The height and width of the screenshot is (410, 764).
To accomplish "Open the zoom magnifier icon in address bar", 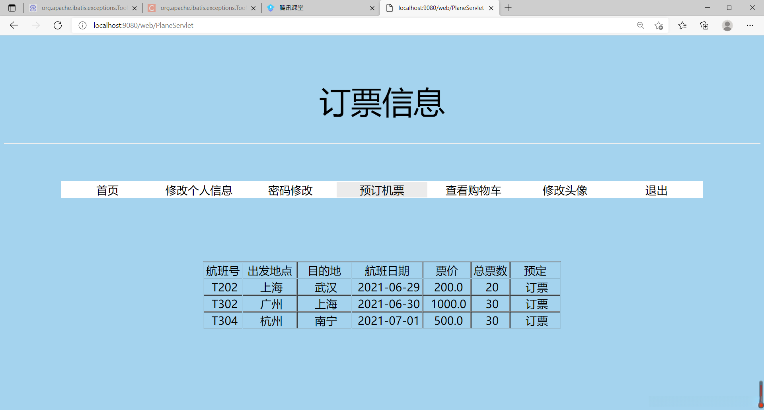I will click(640, 25).
